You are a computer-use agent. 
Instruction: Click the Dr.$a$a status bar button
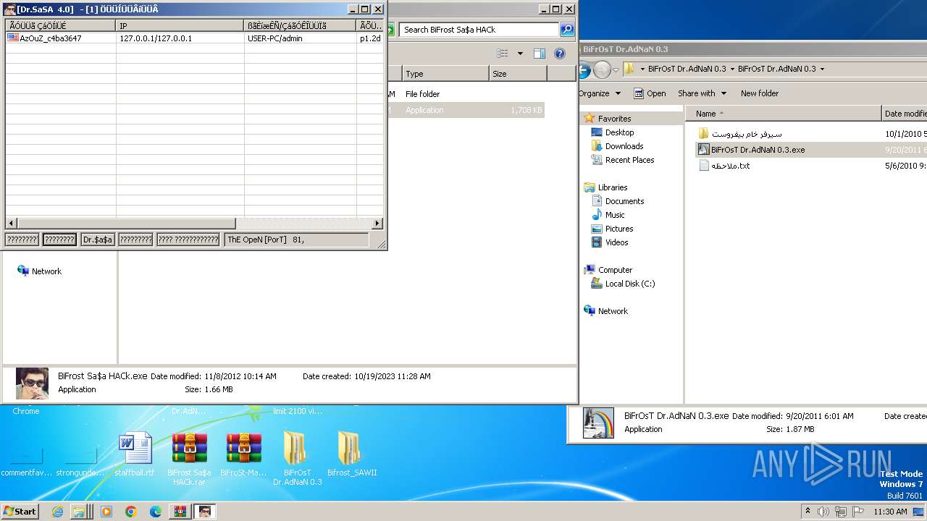coord(98,240)
